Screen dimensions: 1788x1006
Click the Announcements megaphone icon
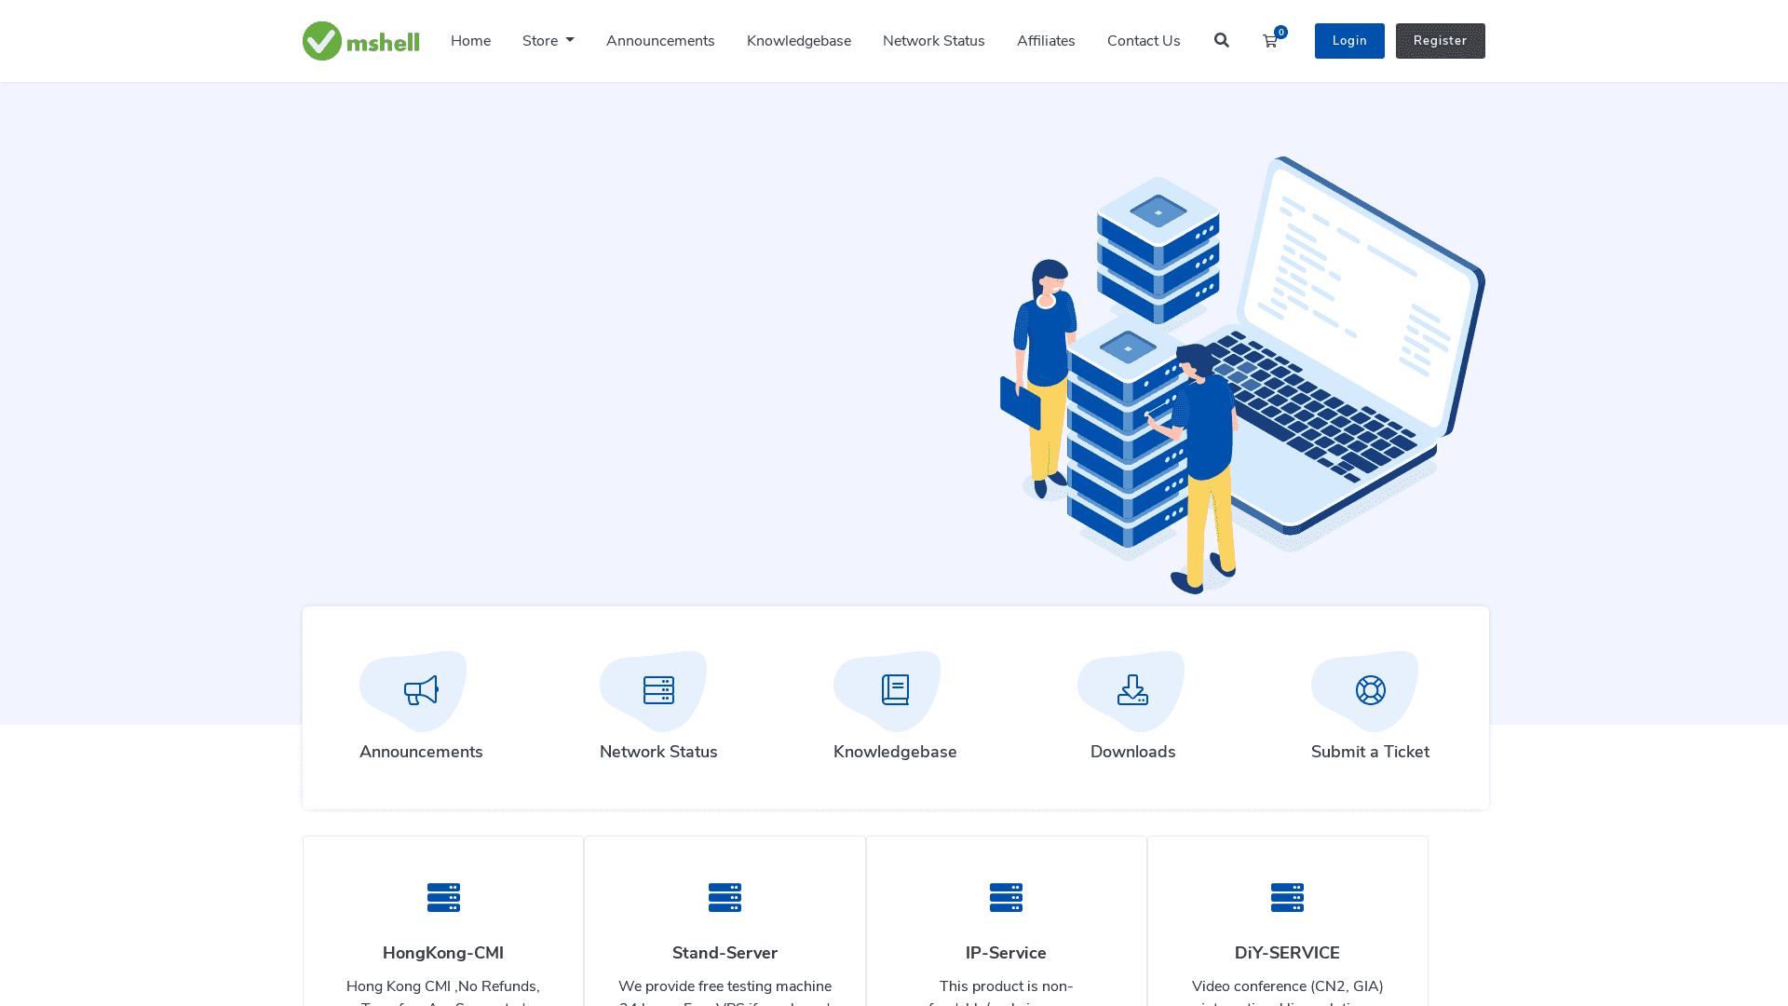point(421,690)
